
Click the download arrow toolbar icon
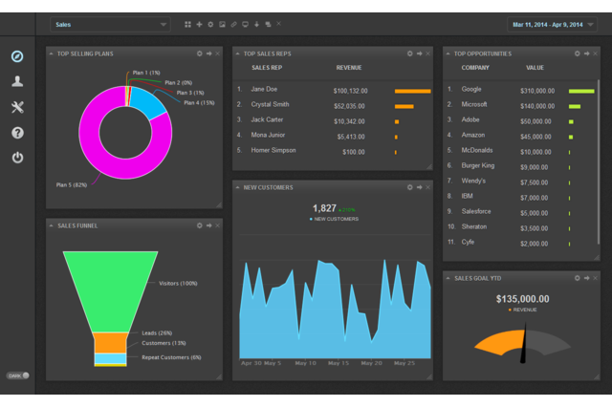(x=256, y=23)
